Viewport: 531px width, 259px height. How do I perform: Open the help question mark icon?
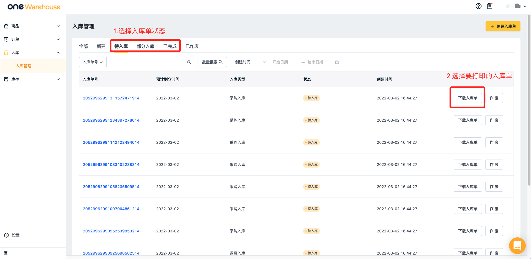478,6
